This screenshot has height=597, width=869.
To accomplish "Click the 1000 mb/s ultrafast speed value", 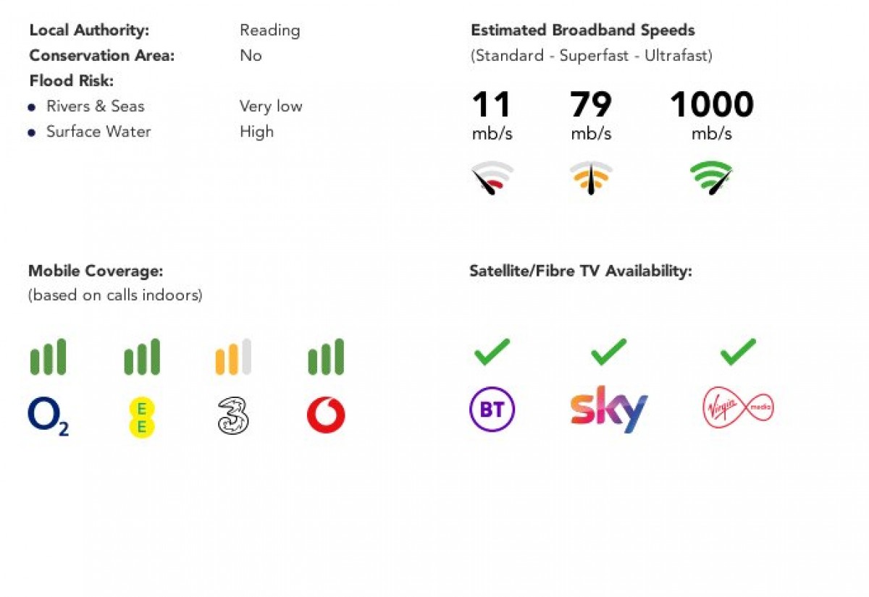I will [x=711, y=115].
